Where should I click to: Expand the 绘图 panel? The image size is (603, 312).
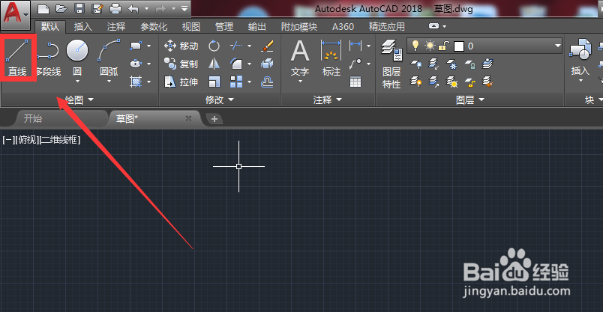79,100
